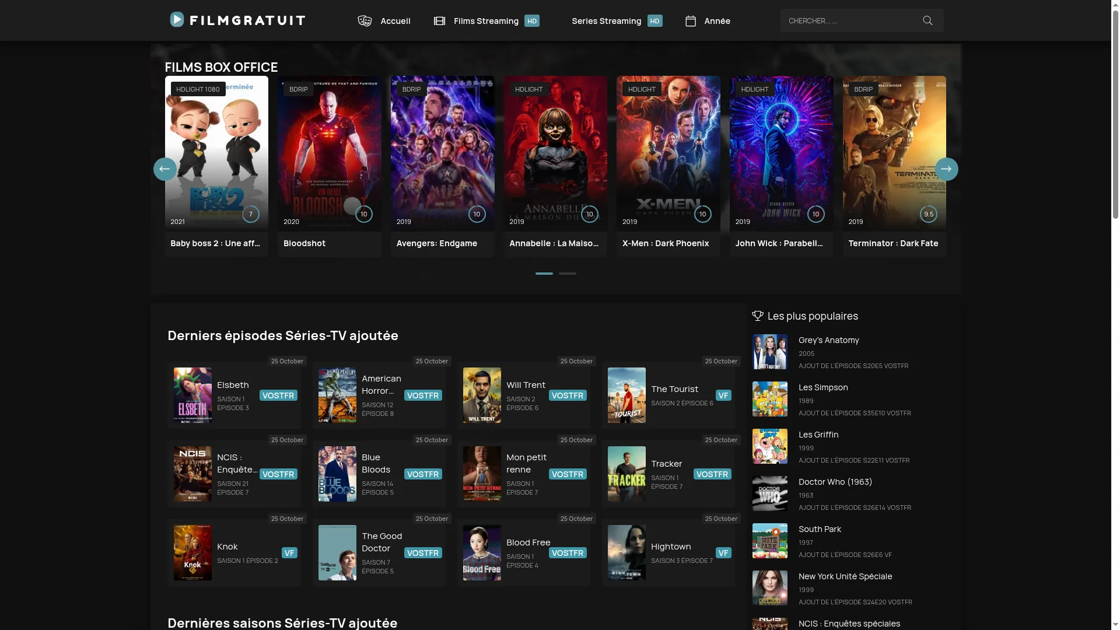The height and width of the screenshot is (630, 1120).
Task: Advance carousel with the right arrow
Action: (x=946, y=169)
